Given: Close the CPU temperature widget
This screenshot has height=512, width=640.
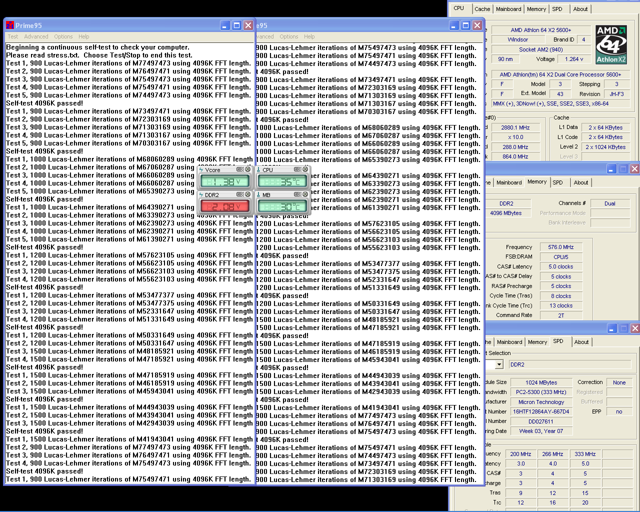Looking at the screenshot, I should pos(304,169).
